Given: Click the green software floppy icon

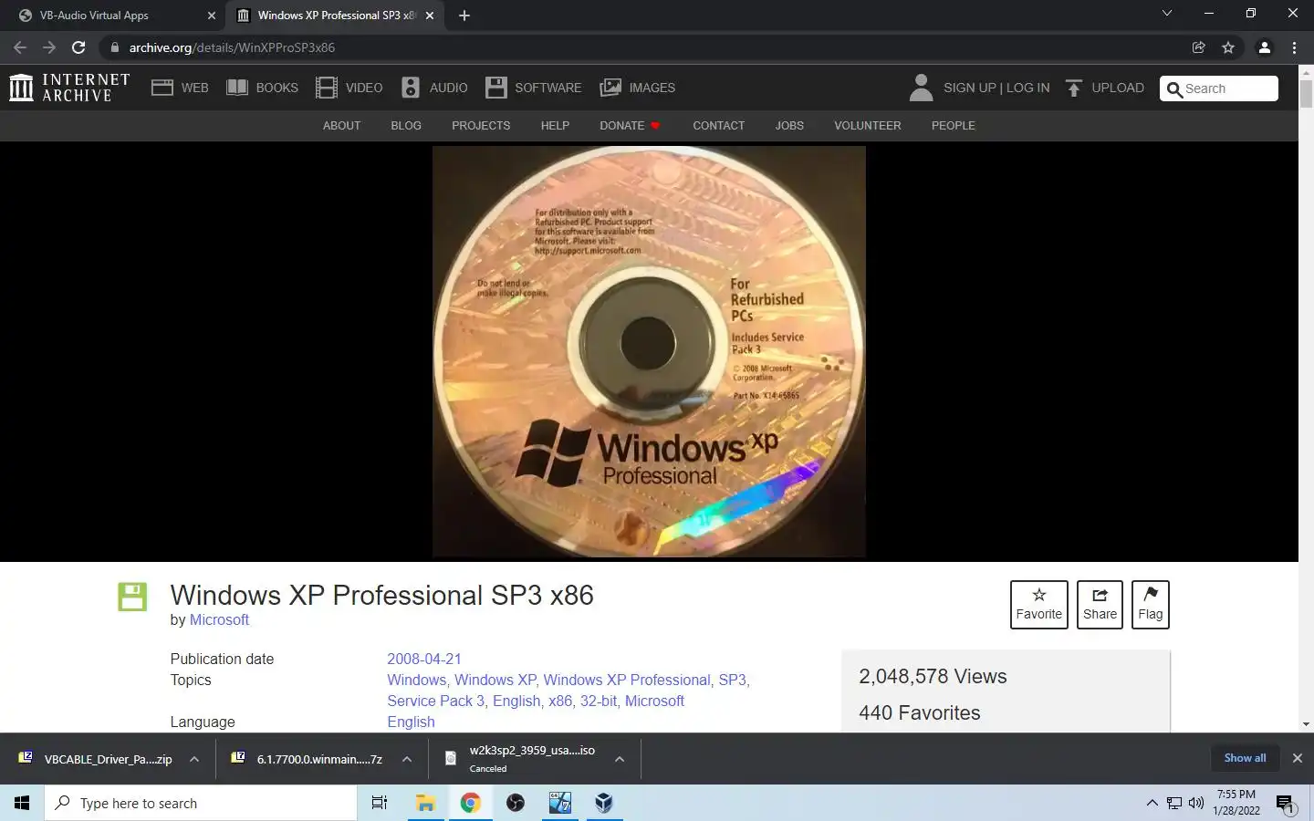Looking at the screenshot, I should coord(132,597).
